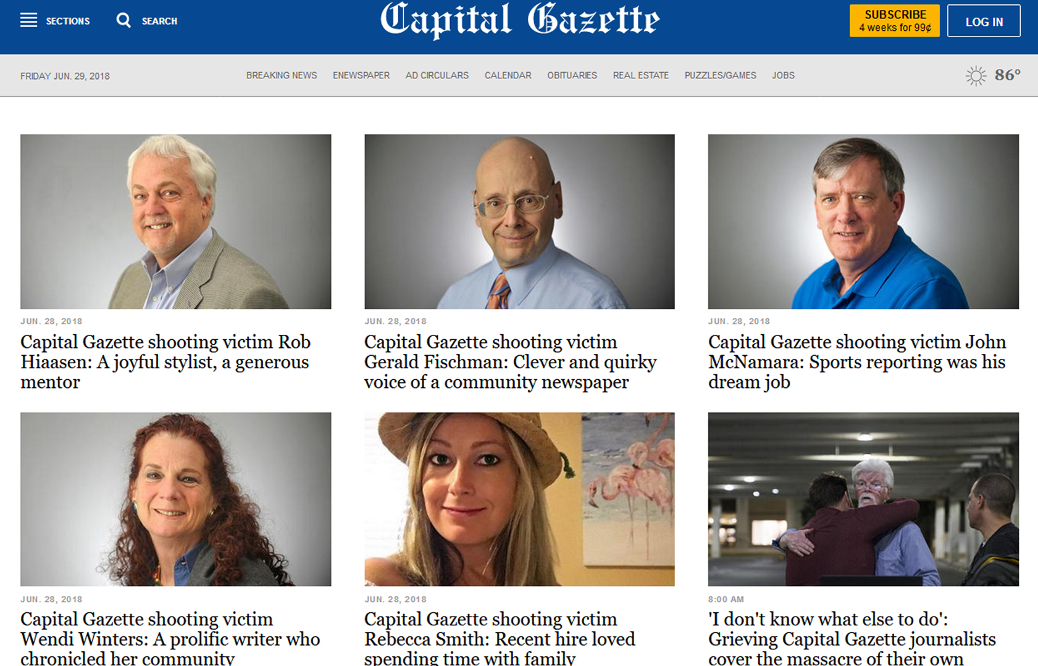Screen dimensions: 1038x666
Task: View the Obituaries section
Action: [x=572, y=75]
